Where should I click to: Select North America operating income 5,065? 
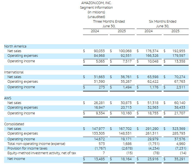(x=100, y=61)
